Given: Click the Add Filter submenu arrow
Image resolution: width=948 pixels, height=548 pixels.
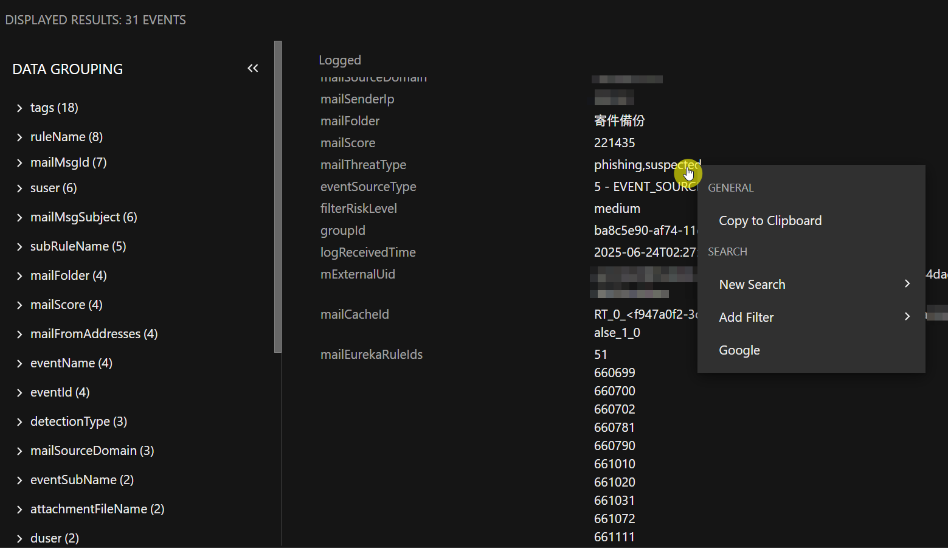Looking at the screenshot, I should click(x=907, y=317).
